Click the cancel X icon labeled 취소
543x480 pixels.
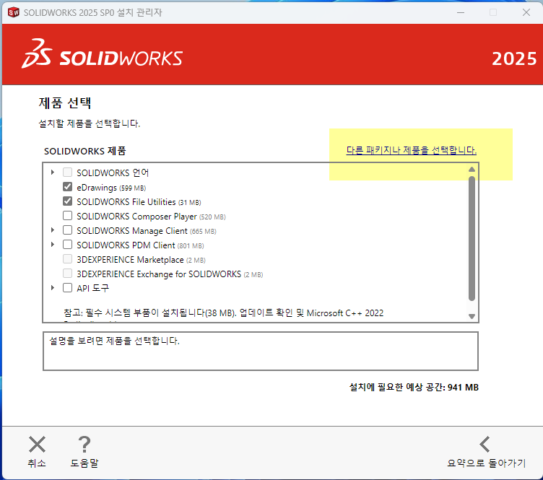point(37,445)
